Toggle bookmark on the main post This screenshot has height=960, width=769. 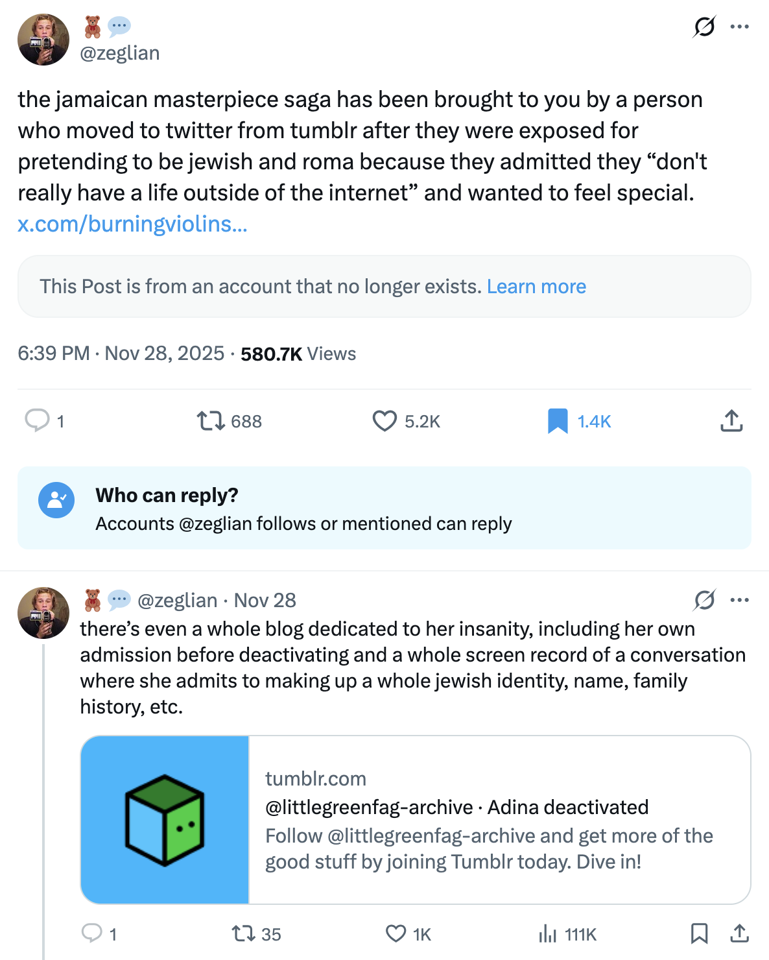tap(558, 421)
